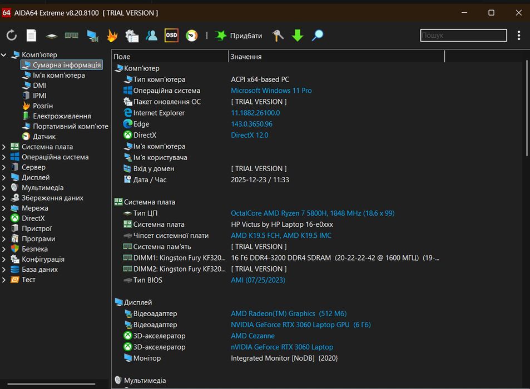Click the Пошук search field

(x=463, y=35)
